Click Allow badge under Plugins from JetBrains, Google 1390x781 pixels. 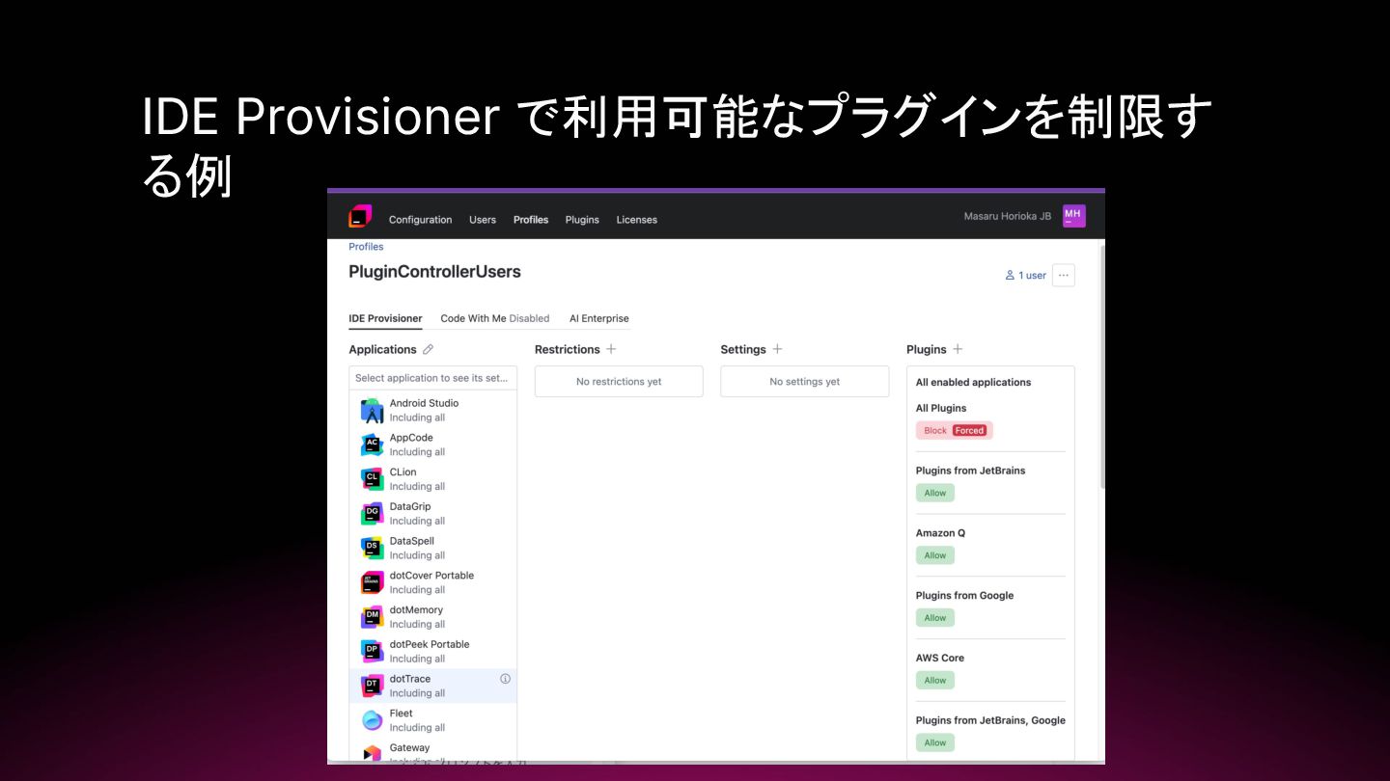[934, 742]
